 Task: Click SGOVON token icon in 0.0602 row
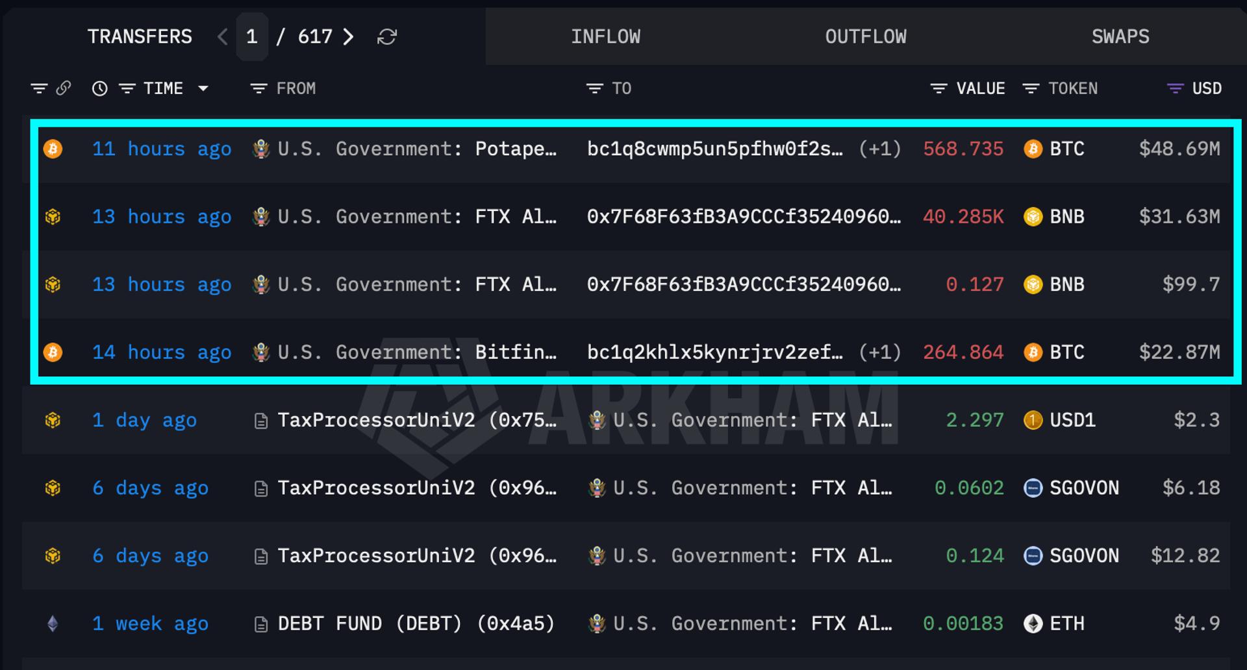tap(1033, 488)
